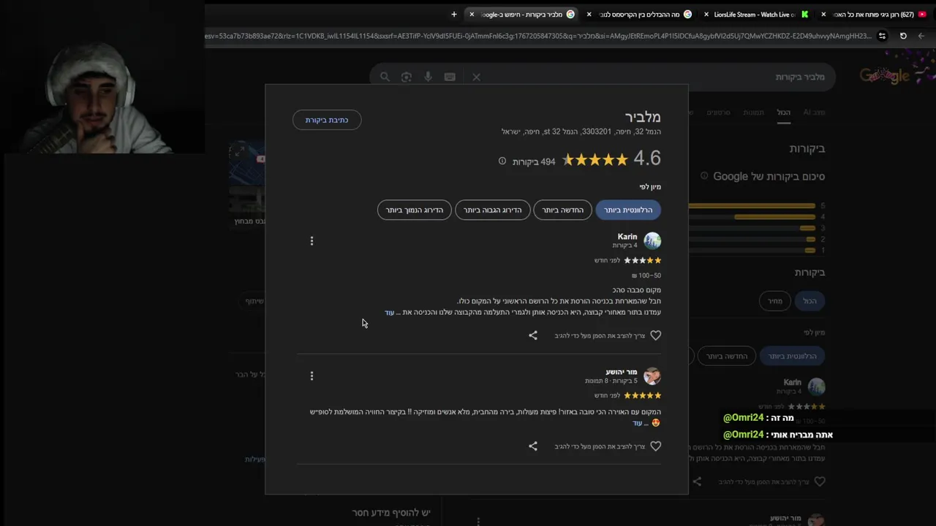This screenshot has height=526, width=936.
Task: Select background page החדשה ביותר chip
Action: pyautogui.click(x=726, y=356)
